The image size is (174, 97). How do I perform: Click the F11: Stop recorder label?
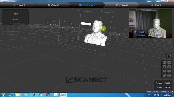point(163,91)
